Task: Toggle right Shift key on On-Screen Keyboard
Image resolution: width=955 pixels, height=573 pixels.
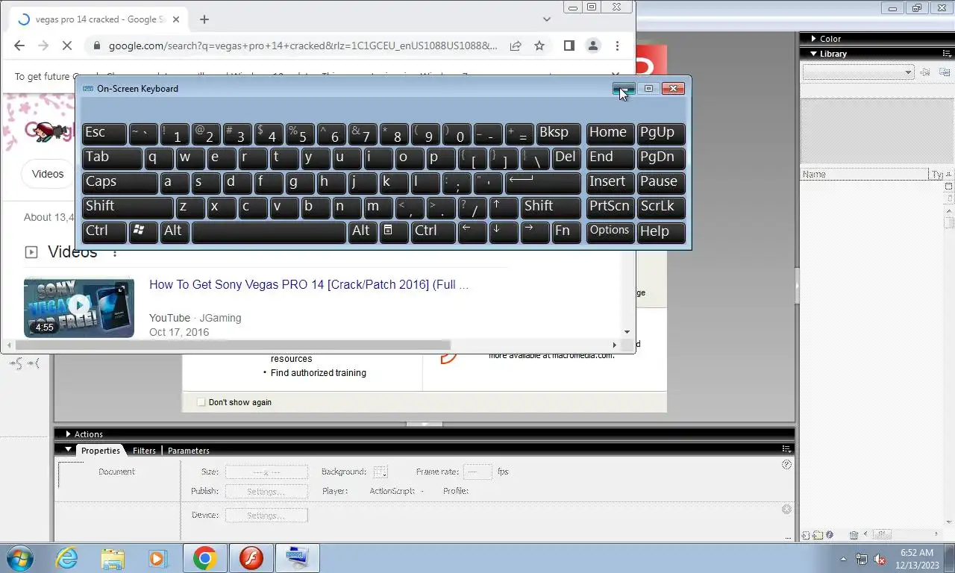Action: pyautogui.click(x=551, y=207)
